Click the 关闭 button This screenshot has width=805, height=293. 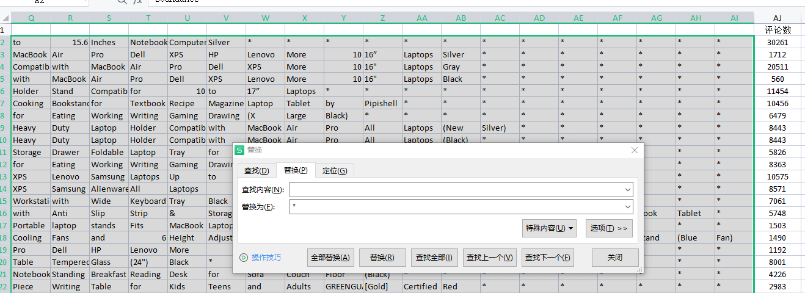pyautogui.click(x=615, y=258)
